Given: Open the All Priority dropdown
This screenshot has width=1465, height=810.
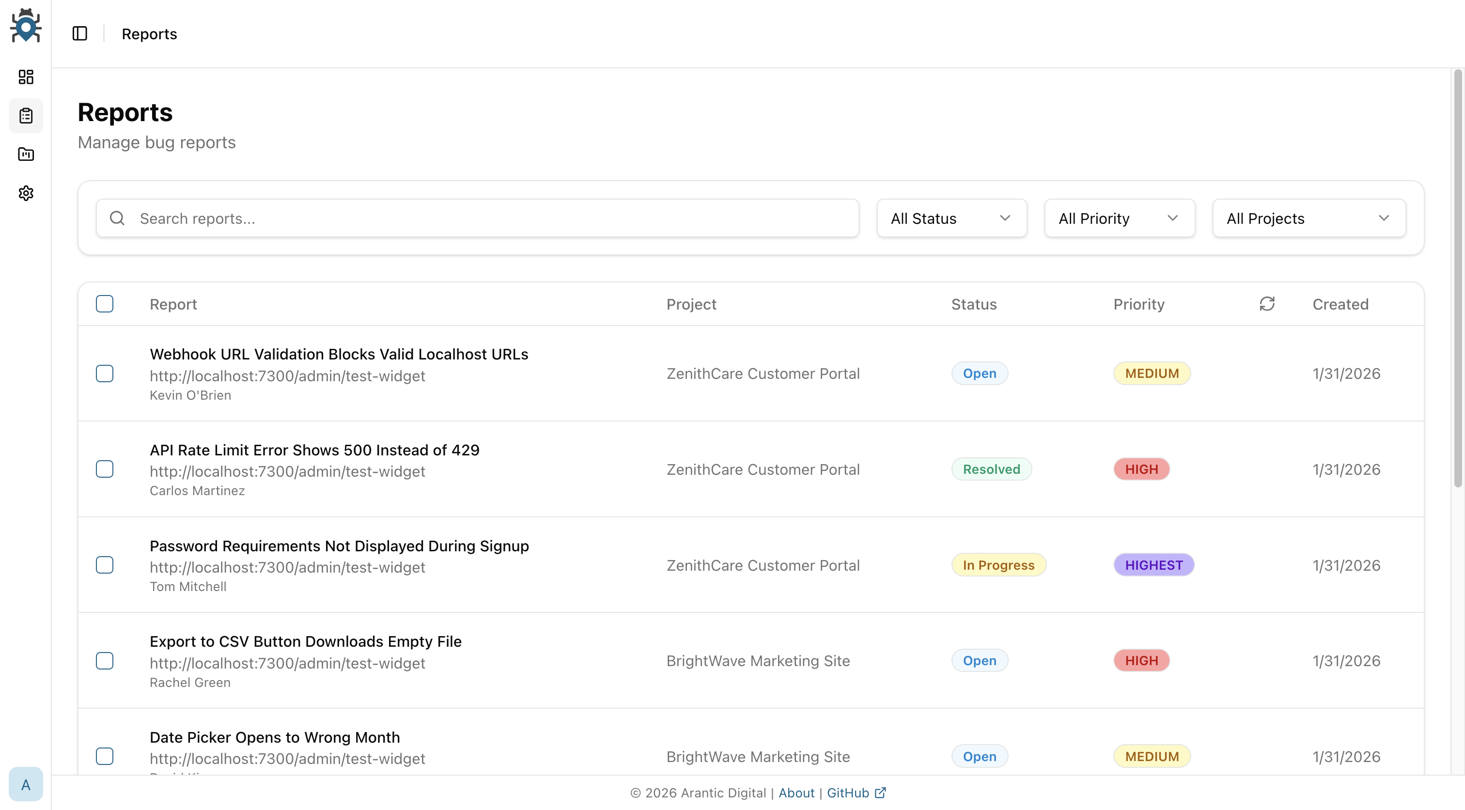Looking at the screenshot, I should (x=1119, y=218).
